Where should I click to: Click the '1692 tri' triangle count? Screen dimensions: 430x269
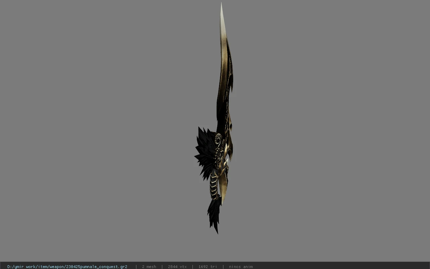click(208, 267)
